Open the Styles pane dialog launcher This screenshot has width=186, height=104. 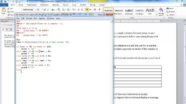pyautogui.click(x=164, y=18)
